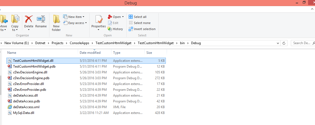Click the 428 KB size cell

click(x=160, y=113)
